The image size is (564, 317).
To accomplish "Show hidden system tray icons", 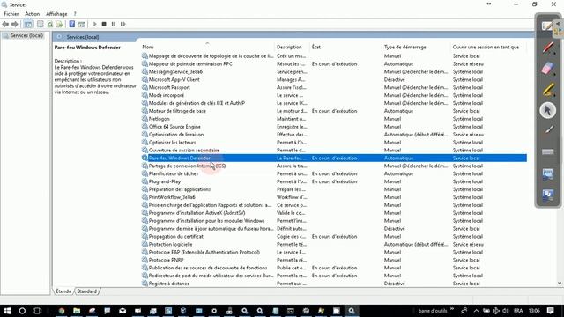I will pos(476,311).
